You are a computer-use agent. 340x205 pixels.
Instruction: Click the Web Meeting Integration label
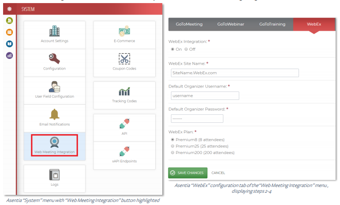(54, 152)
